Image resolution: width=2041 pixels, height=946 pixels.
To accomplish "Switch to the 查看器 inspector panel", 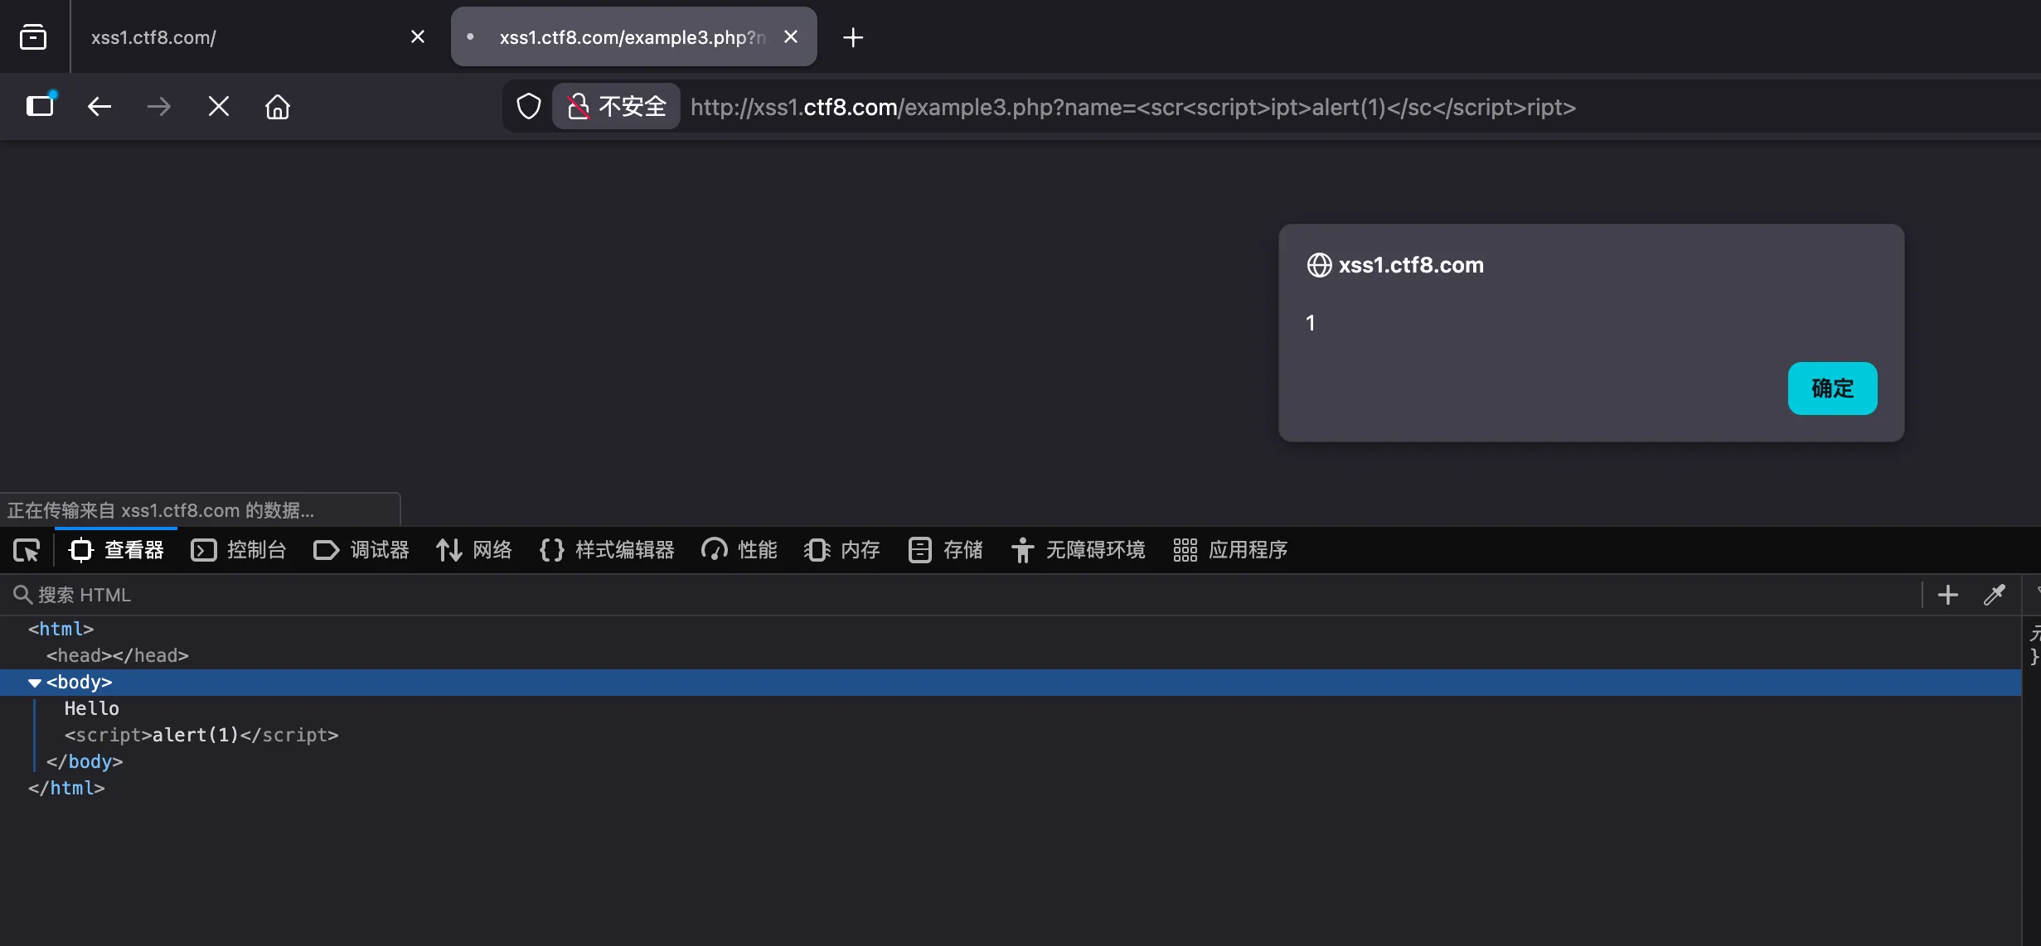I will 116,550.
